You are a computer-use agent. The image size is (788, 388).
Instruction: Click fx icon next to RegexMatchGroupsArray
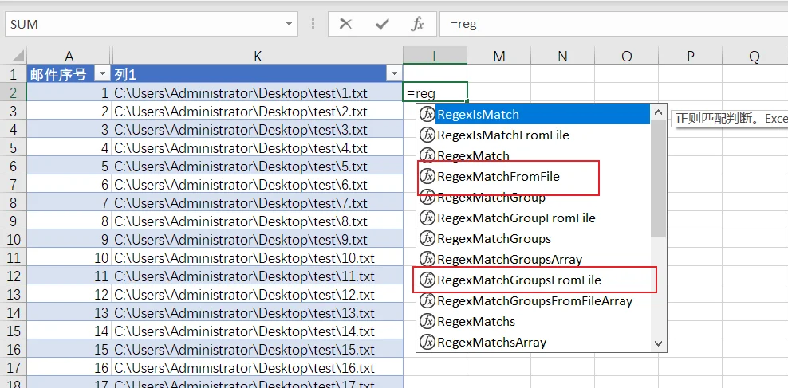[427, 260]
